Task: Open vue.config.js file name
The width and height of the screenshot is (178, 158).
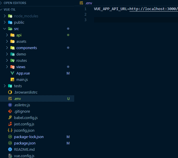Action: pyautogui.click(x=24, y=156)
